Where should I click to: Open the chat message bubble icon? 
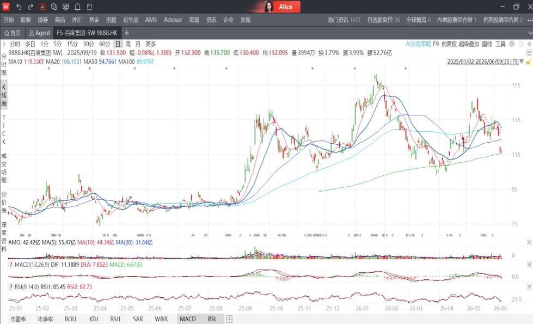(x=54, y=7)
